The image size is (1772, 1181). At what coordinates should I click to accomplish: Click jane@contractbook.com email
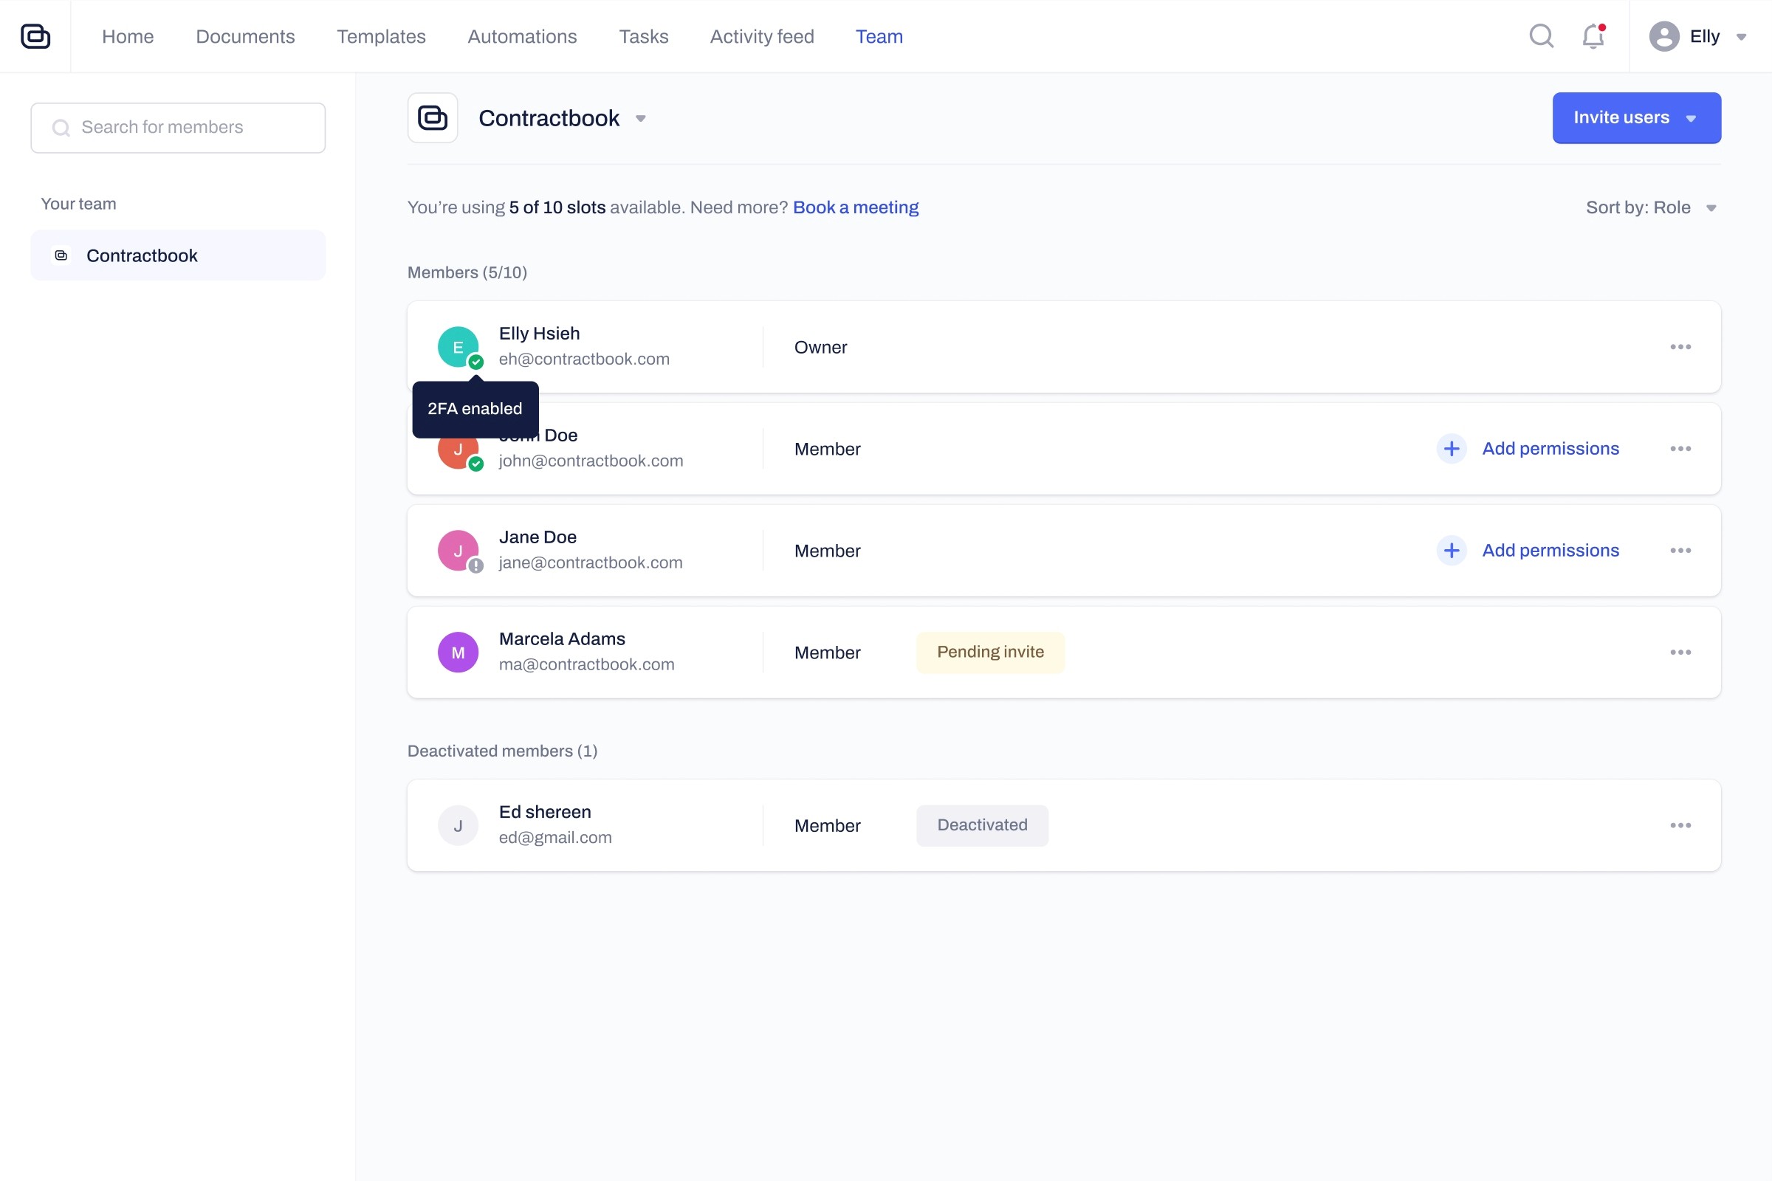[x=591, y=562]
